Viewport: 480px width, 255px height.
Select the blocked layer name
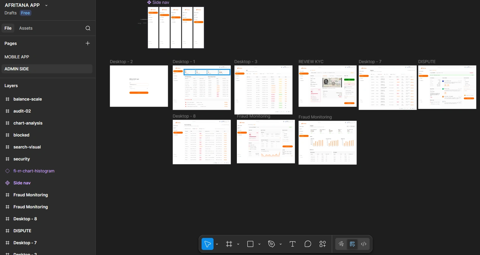(21, 135)
